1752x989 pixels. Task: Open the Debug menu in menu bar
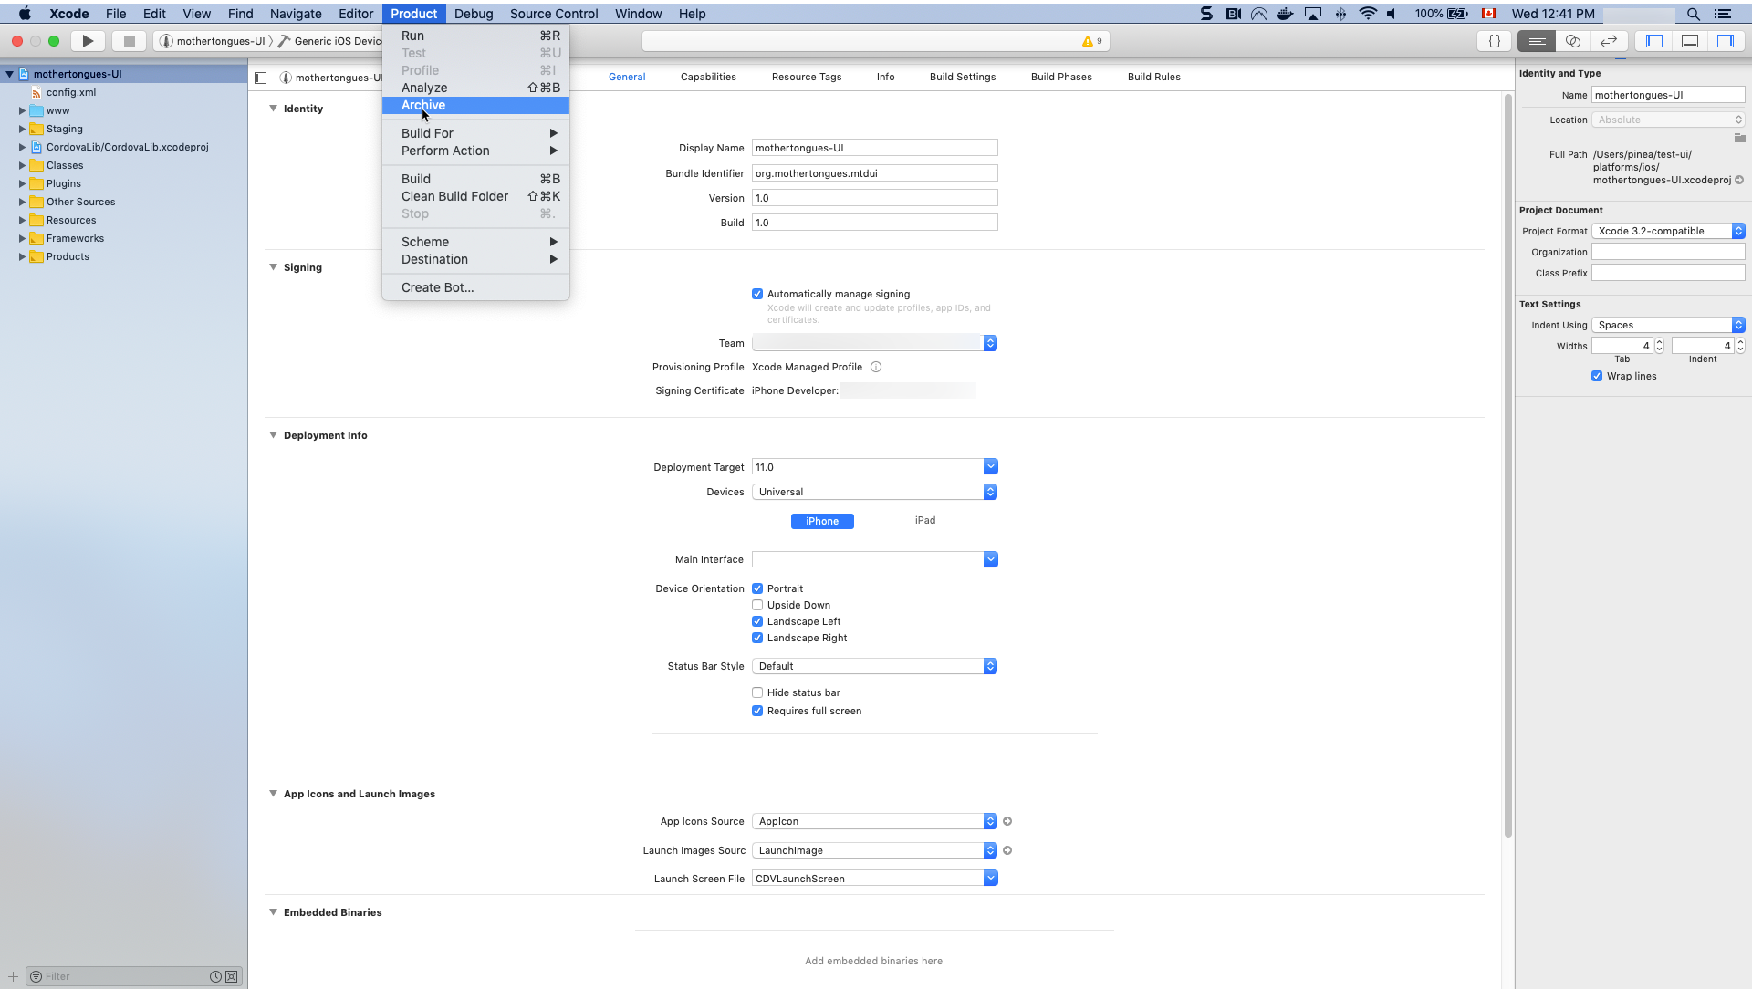pyautogui.click(x=474, y=14)
